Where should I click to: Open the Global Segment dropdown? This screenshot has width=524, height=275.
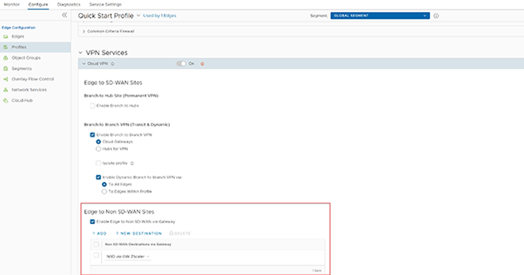(x=380, y=16)
